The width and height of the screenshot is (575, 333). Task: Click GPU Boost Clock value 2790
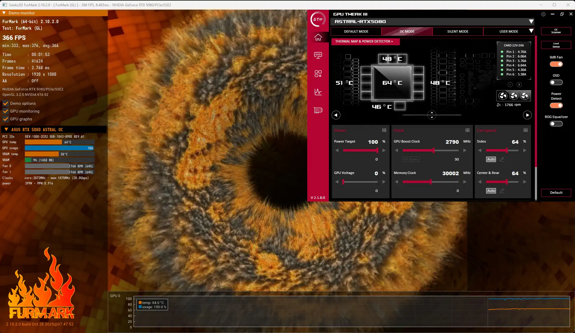click(x=452, y=142)
